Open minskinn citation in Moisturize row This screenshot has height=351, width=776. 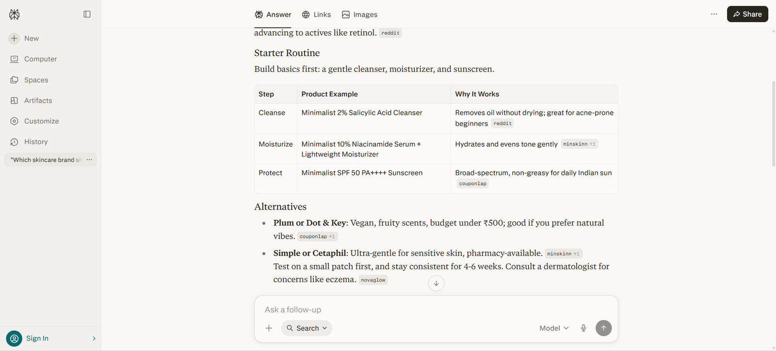[x=580, y=144]
